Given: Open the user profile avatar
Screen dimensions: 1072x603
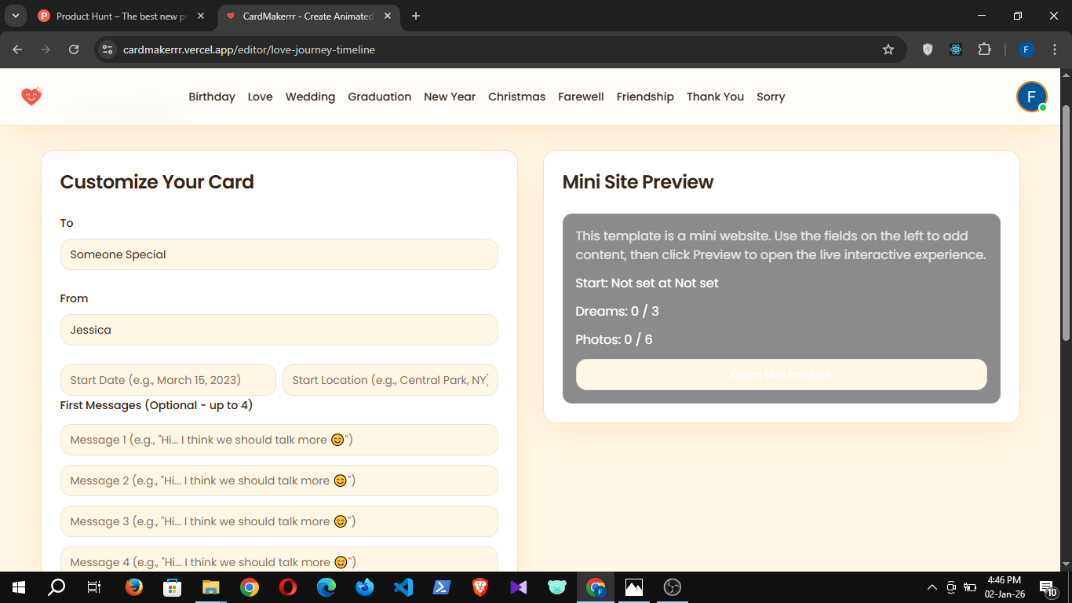Looking at the screenshot, I should (x=1031, y=96).
